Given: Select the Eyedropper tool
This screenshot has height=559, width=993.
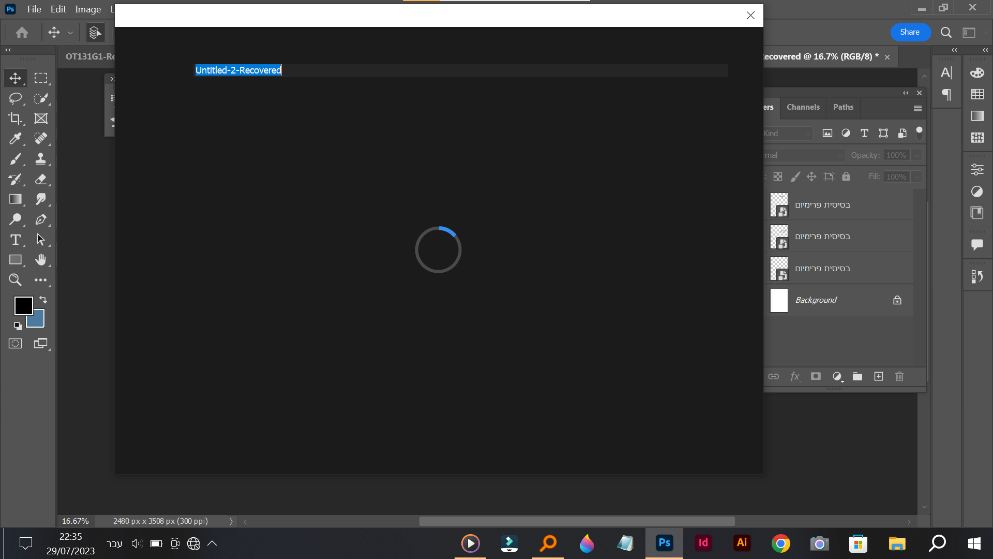Looking at the screenshot, I should tap(16, 139).
